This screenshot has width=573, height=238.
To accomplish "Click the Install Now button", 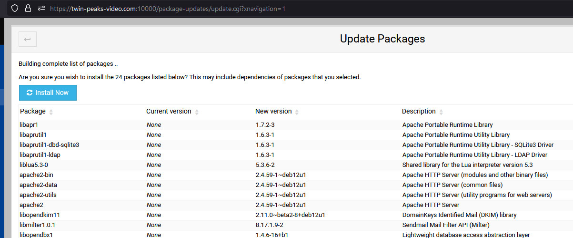I will pos(48,93).
